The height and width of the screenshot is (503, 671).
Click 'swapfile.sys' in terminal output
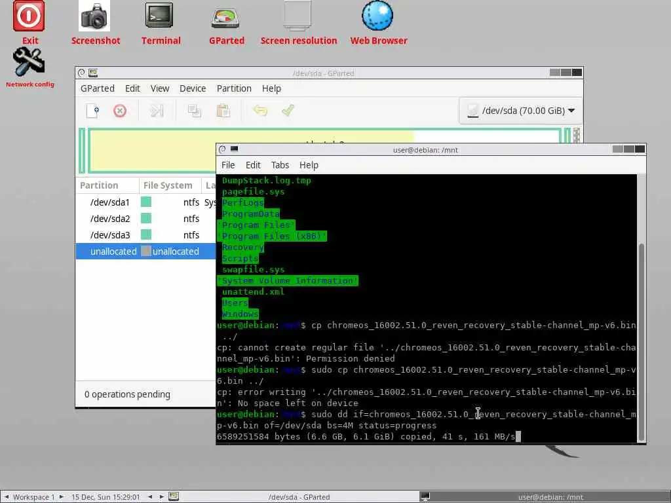253,269
